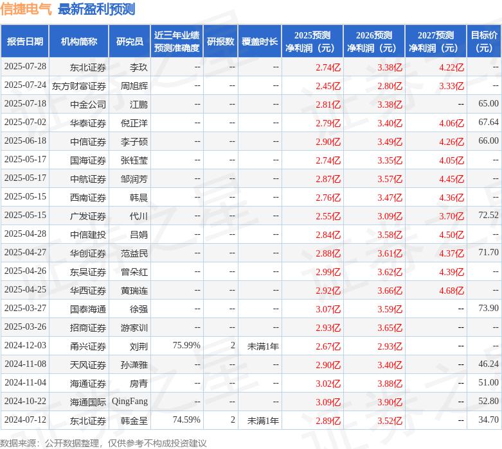Click the 近三年业绩预测准确度 header
The height and width of the screenshot is (449, 502).
click(177, 42)
